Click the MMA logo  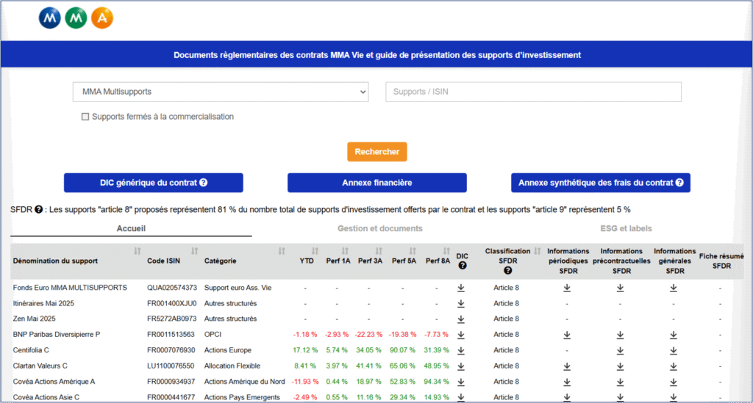pos(76,18)
